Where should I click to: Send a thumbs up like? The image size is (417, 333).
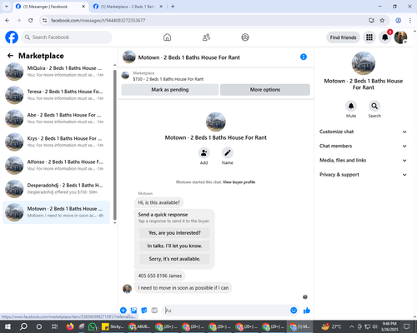pyautogui.click(x=307, y=311)
